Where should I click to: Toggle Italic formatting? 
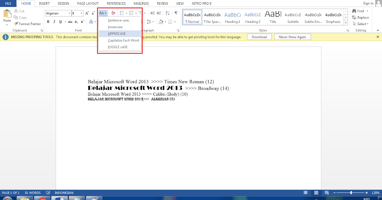pos(54,22)
